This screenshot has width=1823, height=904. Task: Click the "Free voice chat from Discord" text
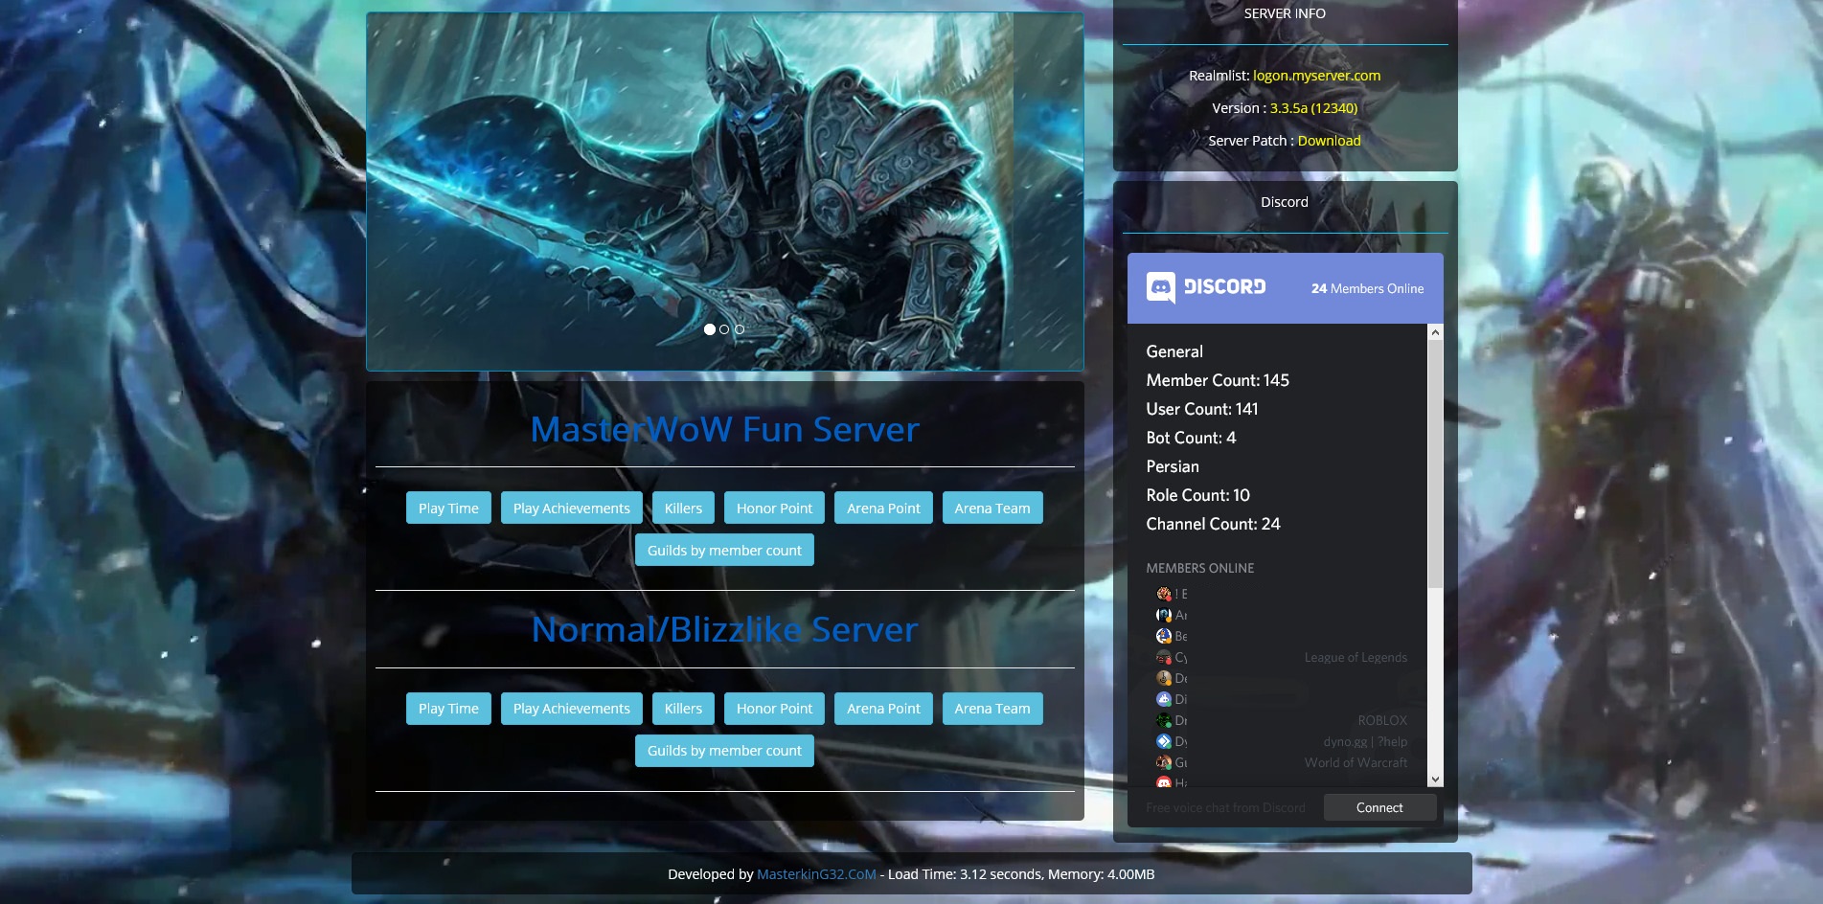[x=1225, y=807]
